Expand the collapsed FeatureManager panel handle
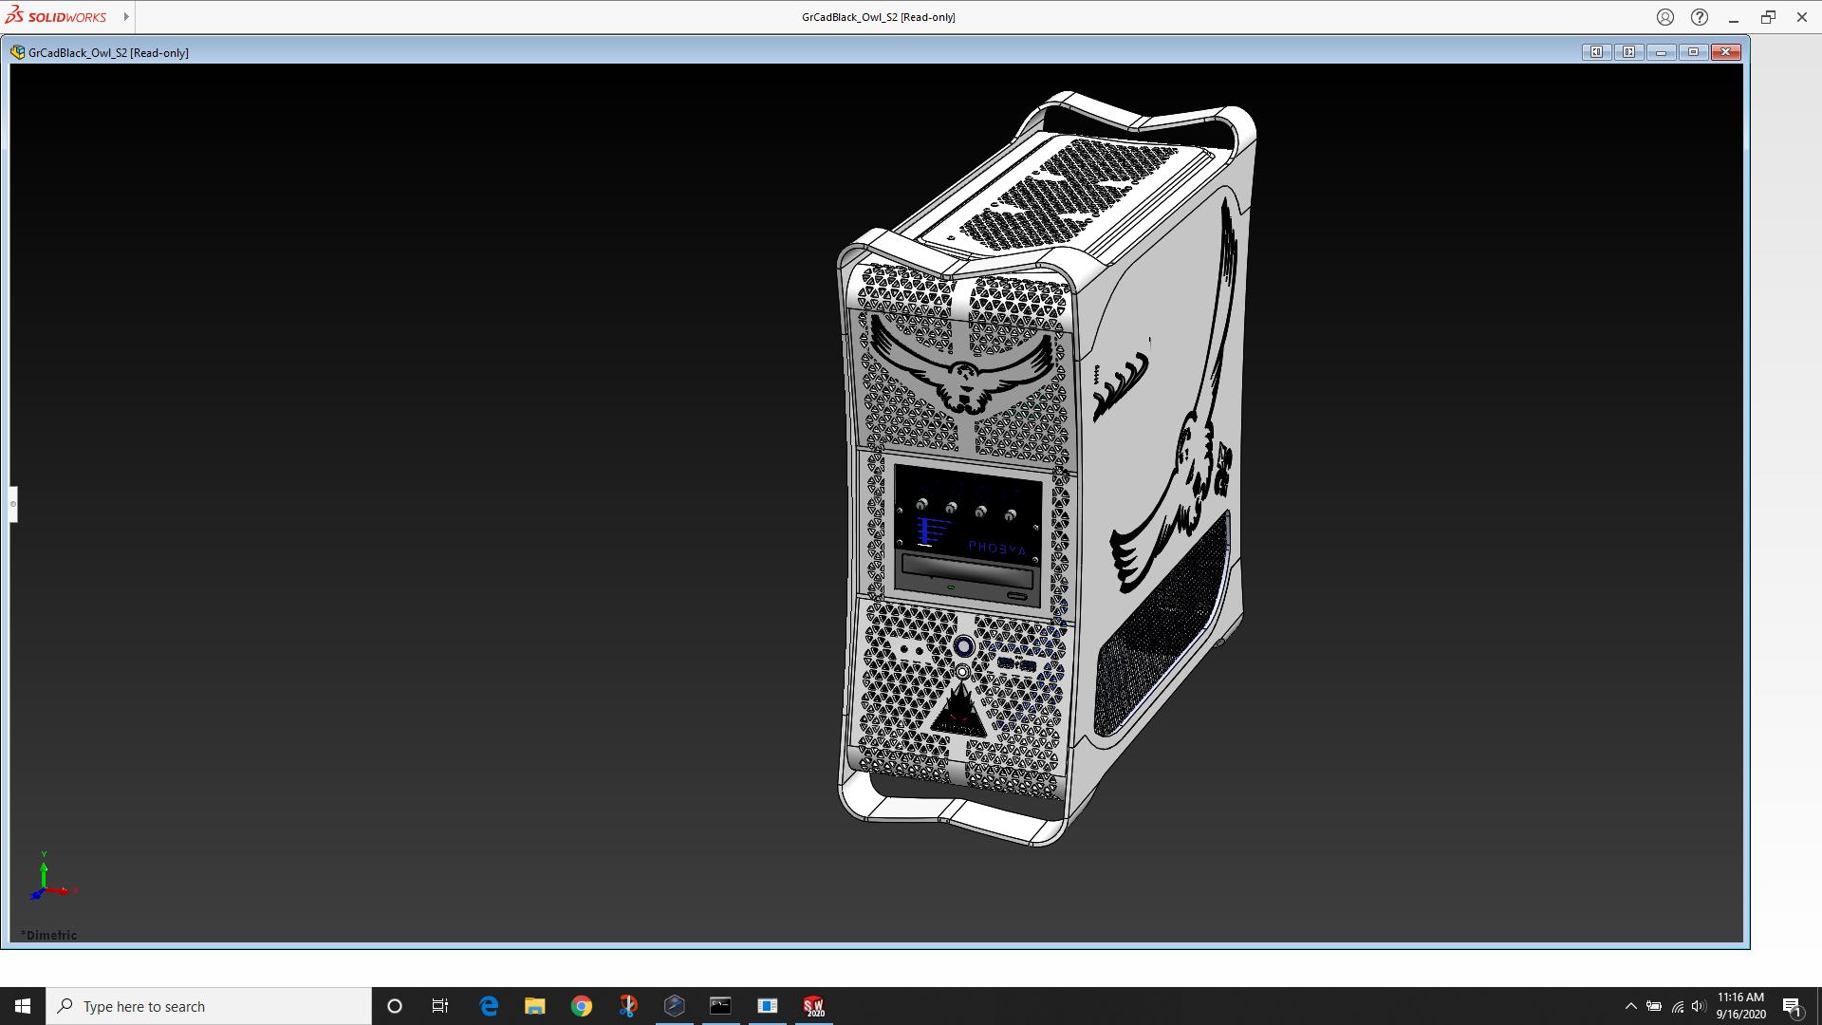The width and height of the screenshot is (1822, 1025). coord(13,504)
